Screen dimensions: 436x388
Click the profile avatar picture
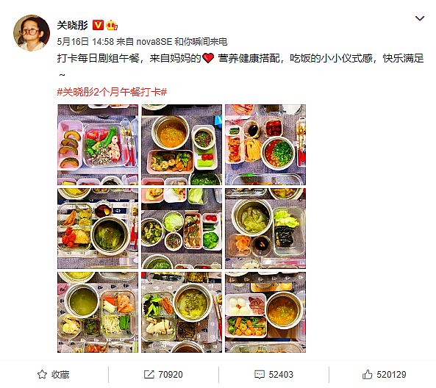(x=32, y=33)
